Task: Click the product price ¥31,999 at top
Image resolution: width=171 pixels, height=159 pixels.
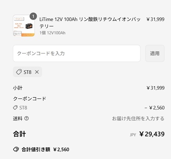Action: click(156, 19)
